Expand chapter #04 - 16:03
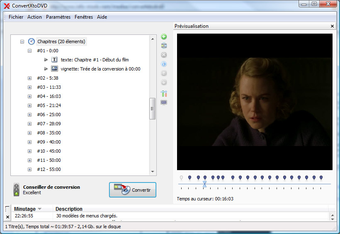340x234 pixels. pyautogui.click(x=30, y=96)
